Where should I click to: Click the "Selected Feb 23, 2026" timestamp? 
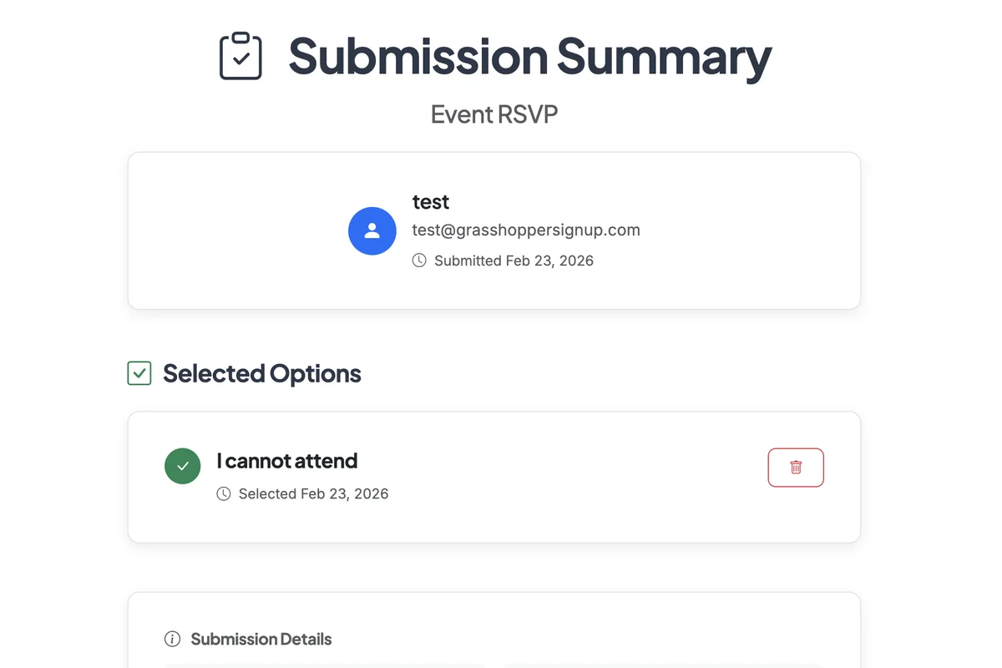point(313,493)
